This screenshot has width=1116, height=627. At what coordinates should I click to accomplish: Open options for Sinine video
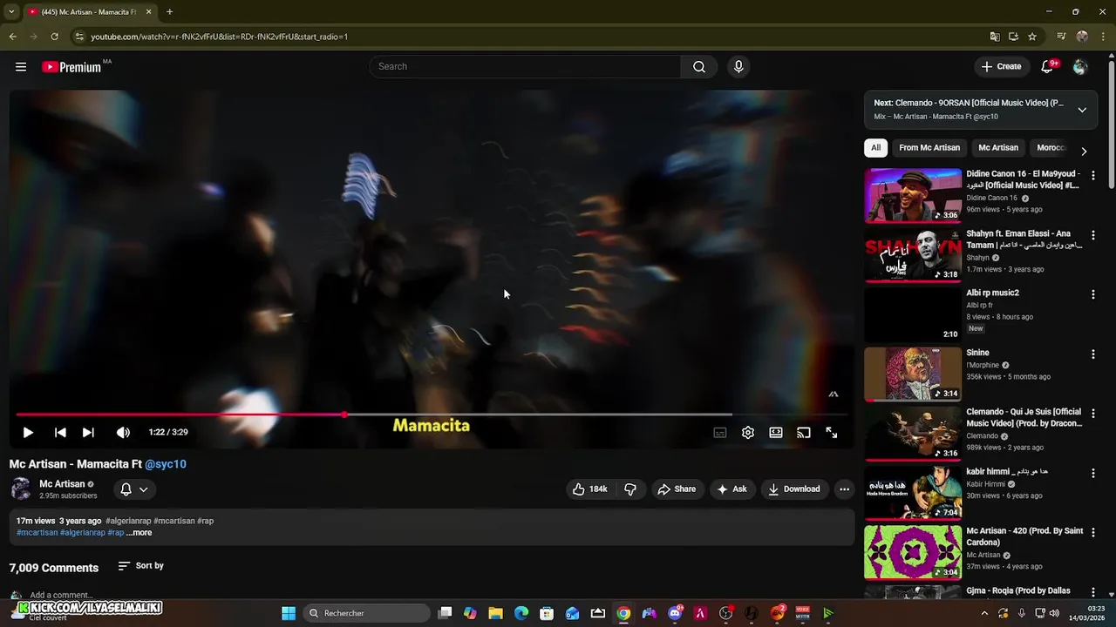point(1093,354)
